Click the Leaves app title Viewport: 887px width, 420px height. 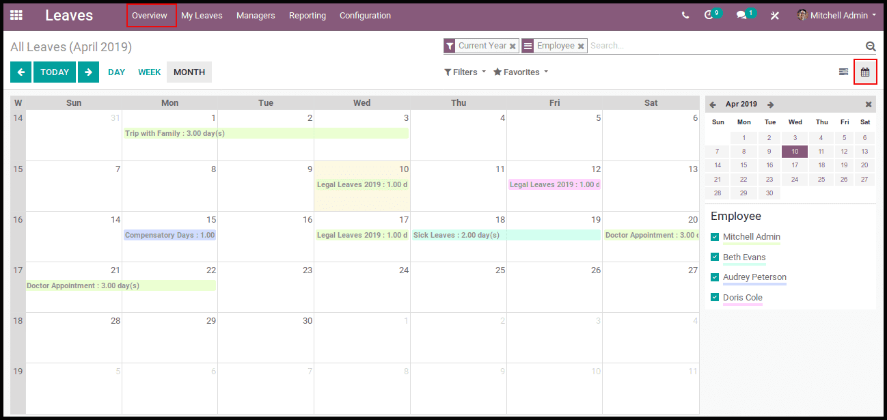[x=69, y=15]
